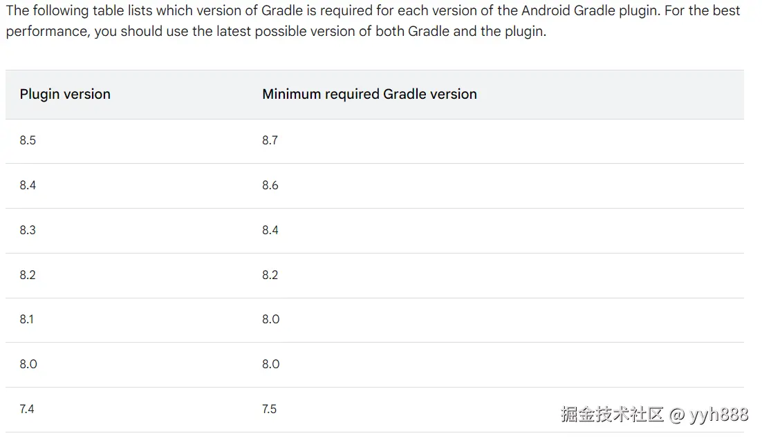762x438 pixels.
Task: Select plugin version 8.5 cell
Action: [x=28, y=140]
